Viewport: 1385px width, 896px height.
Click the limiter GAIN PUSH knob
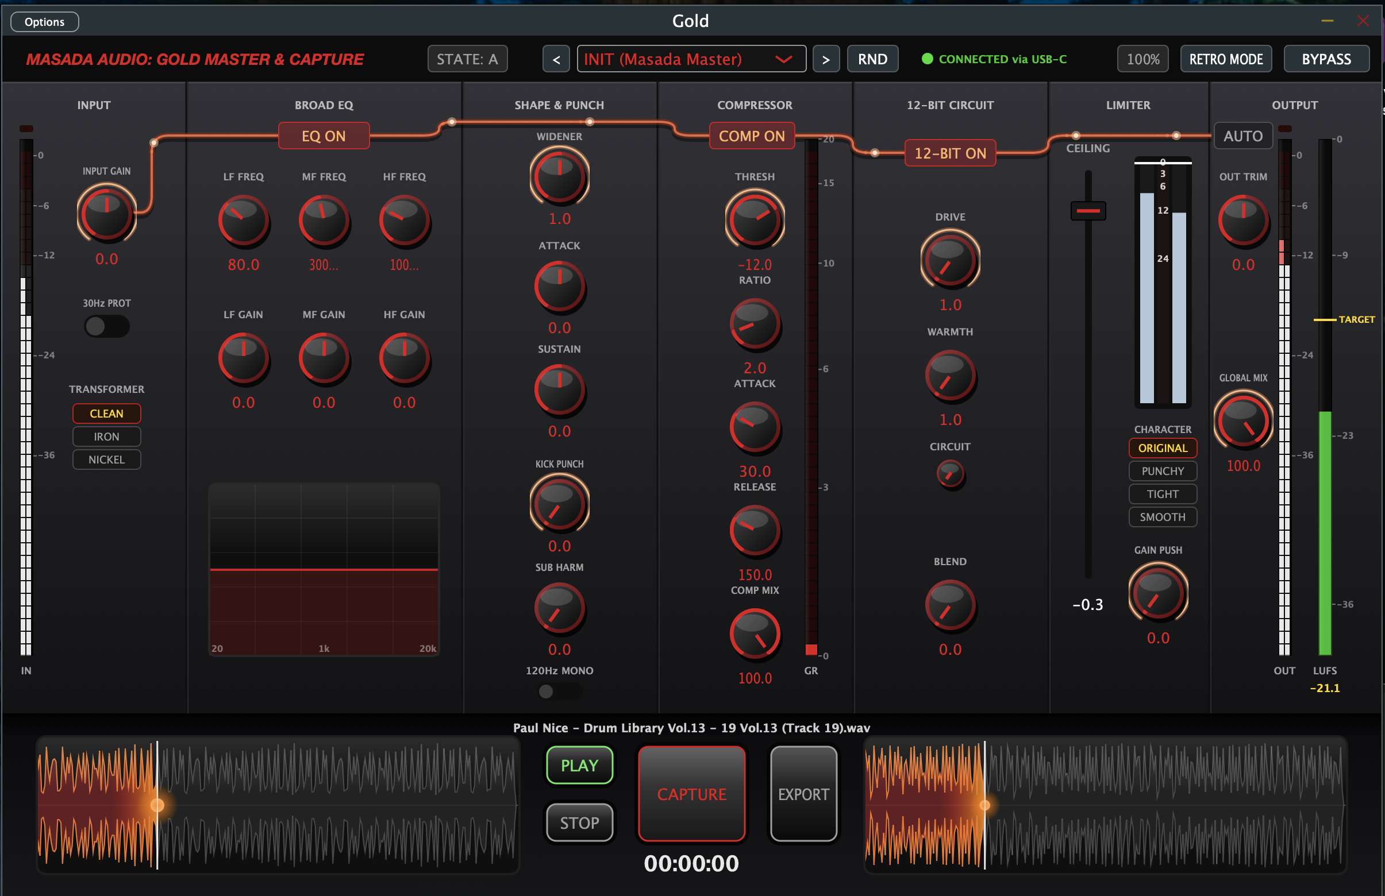click(x=1157, y=594)
